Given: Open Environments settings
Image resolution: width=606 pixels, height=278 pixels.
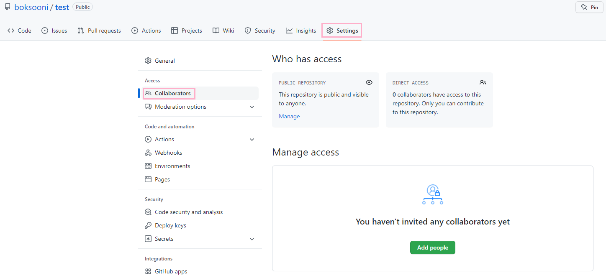Looking at the screenshot, I should [198, 166].
